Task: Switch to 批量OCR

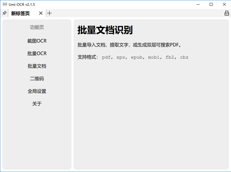Action: 37,53
